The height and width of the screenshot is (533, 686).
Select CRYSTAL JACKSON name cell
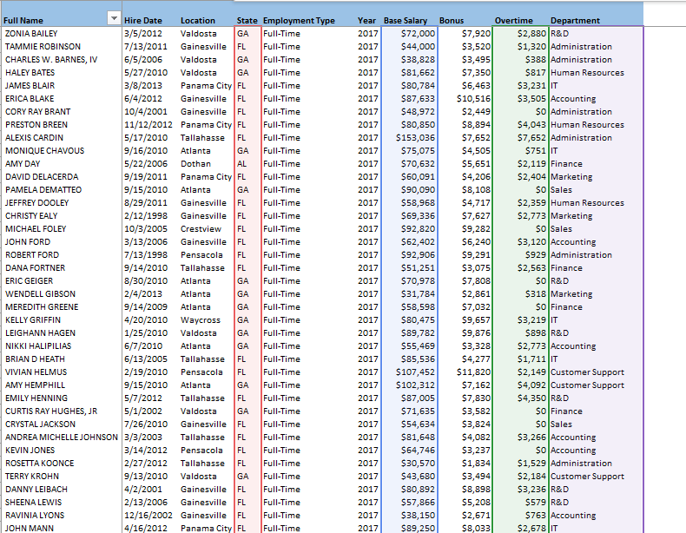click(x=40, y=424)
